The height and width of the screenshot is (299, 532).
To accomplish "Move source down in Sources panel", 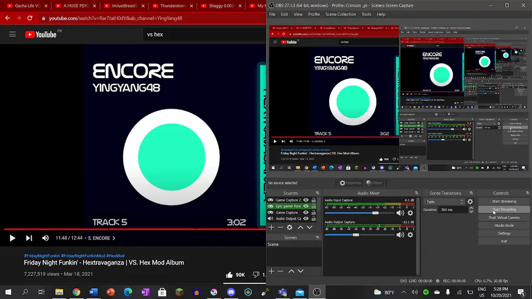I will (x=309, y=227).
